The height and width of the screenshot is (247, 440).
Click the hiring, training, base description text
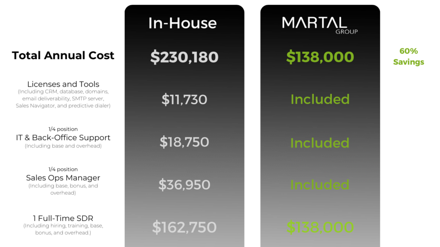click(x=63, y=229)
